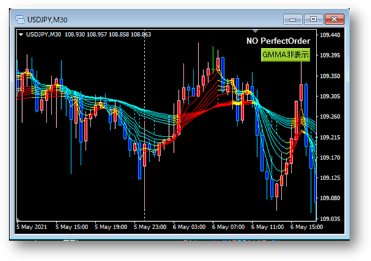Click the 109.170 price scale value

pyautogui.click(x=330, y=157)
